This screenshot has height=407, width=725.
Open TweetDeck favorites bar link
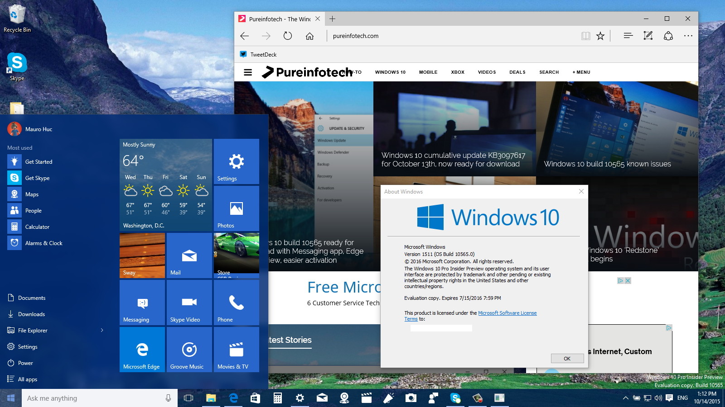coord(258,54)
